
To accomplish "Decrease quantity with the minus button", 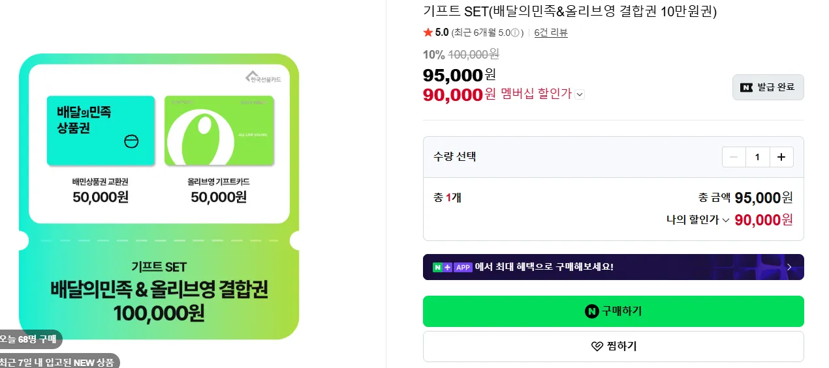I will click(734, 157).
